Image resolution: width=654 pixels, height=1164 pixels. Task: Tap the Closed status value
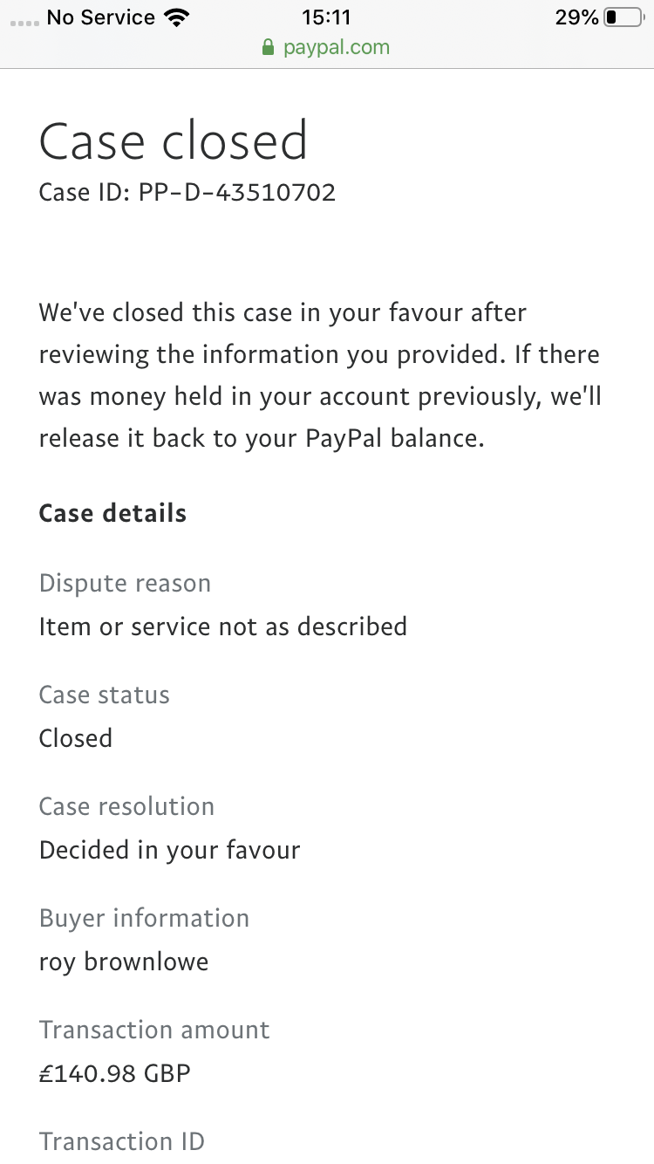point(76,738)
